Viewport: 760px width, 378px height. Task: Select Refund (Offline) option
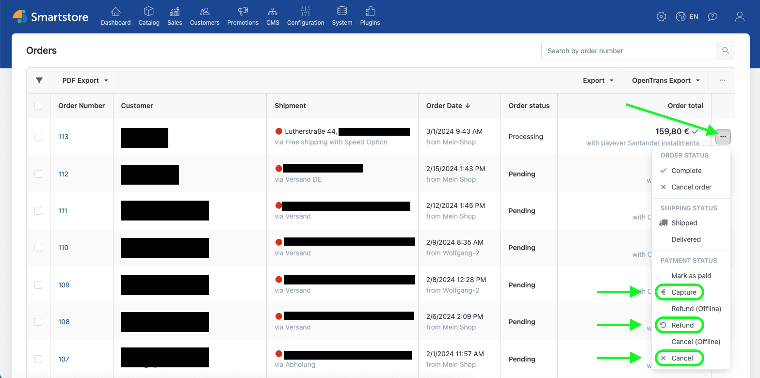click(691, 309)
